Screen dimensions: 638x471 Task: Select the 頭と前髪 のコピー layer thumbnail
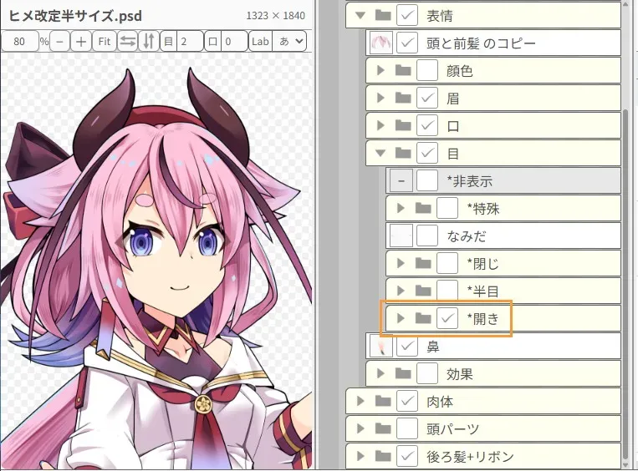click(x=380, y=43)
